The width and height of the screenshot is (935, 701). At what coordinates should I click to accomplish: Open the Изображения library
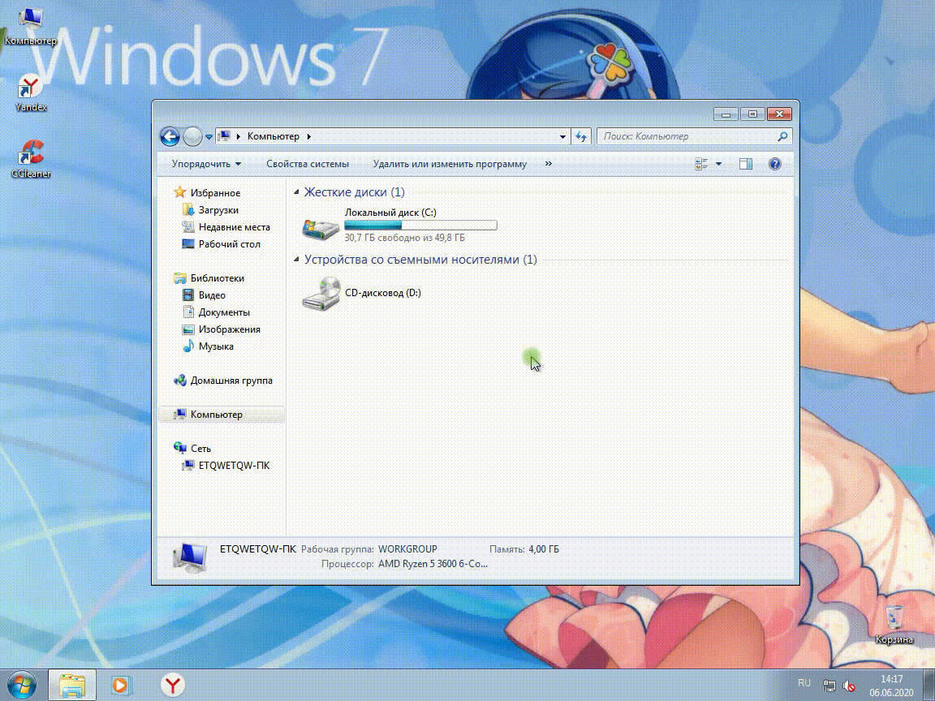229,329
